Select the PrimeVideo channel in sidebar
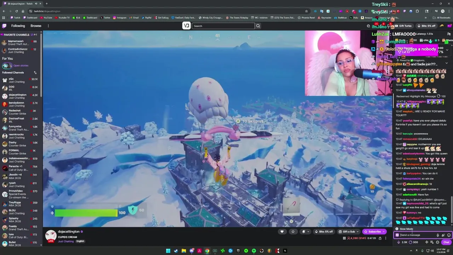Image resolution: width=453 pixels, height=255 pixels. tap(20, 194)
